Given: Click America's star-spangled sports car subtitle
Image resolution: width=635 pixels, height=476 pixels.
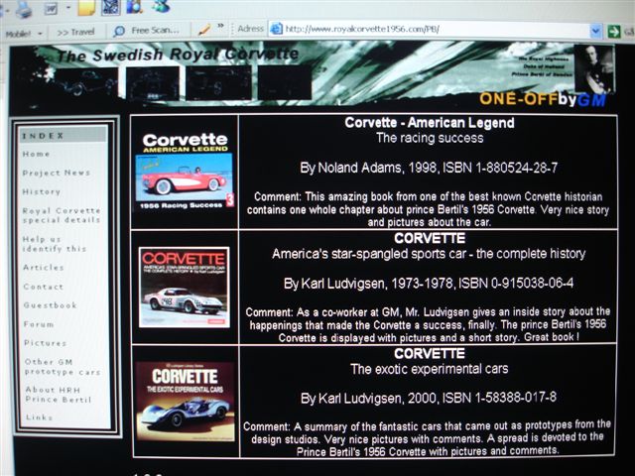Looking at the screenshot, I should pyautogui.click(x=429, y=254).
